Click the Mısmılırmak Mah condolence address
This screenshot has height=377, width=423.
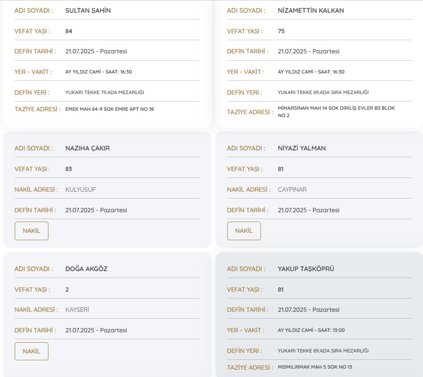[315, 367]
